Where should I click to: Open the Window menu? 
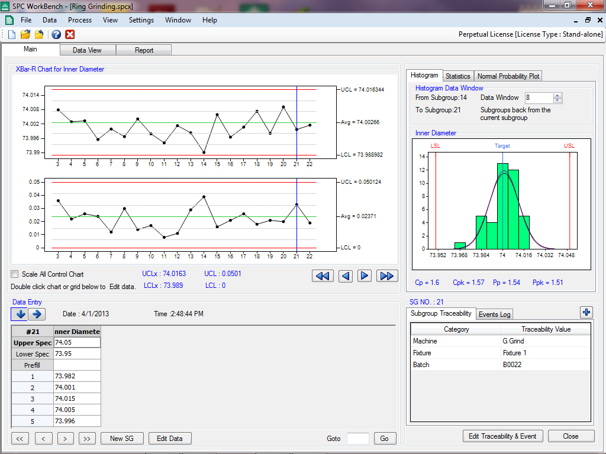coord(178,20)
